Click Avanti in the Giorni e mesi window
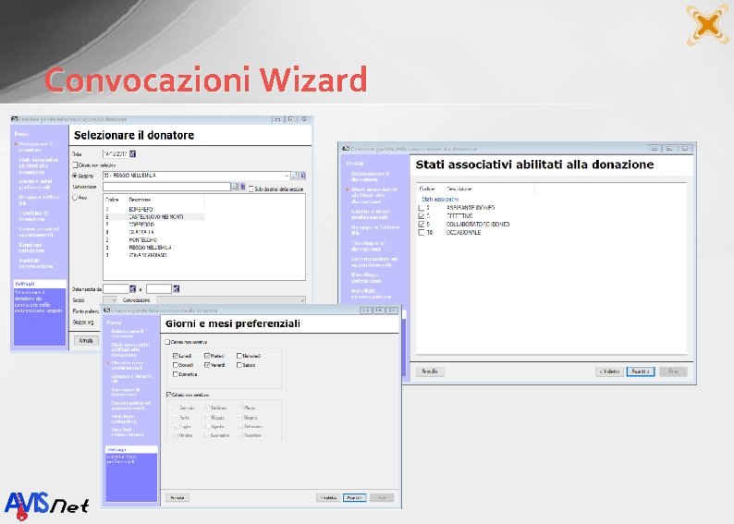The width and height of the screenshot is (734, 524). [x=354, y=498]
